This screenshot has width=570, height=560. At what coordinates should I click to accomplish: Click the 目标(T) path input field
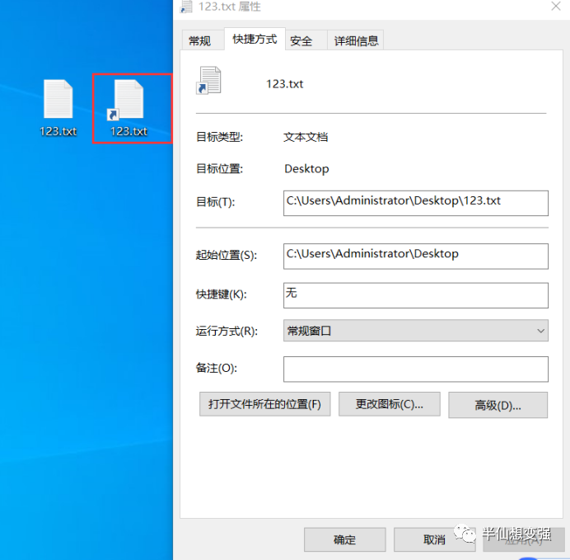pyautogui.click(x=415, y=203)
